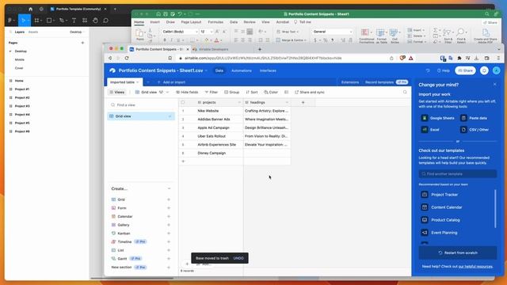Create a new Kanban view
This screenshot has width=507, height=285.
(x=141, y=234)
